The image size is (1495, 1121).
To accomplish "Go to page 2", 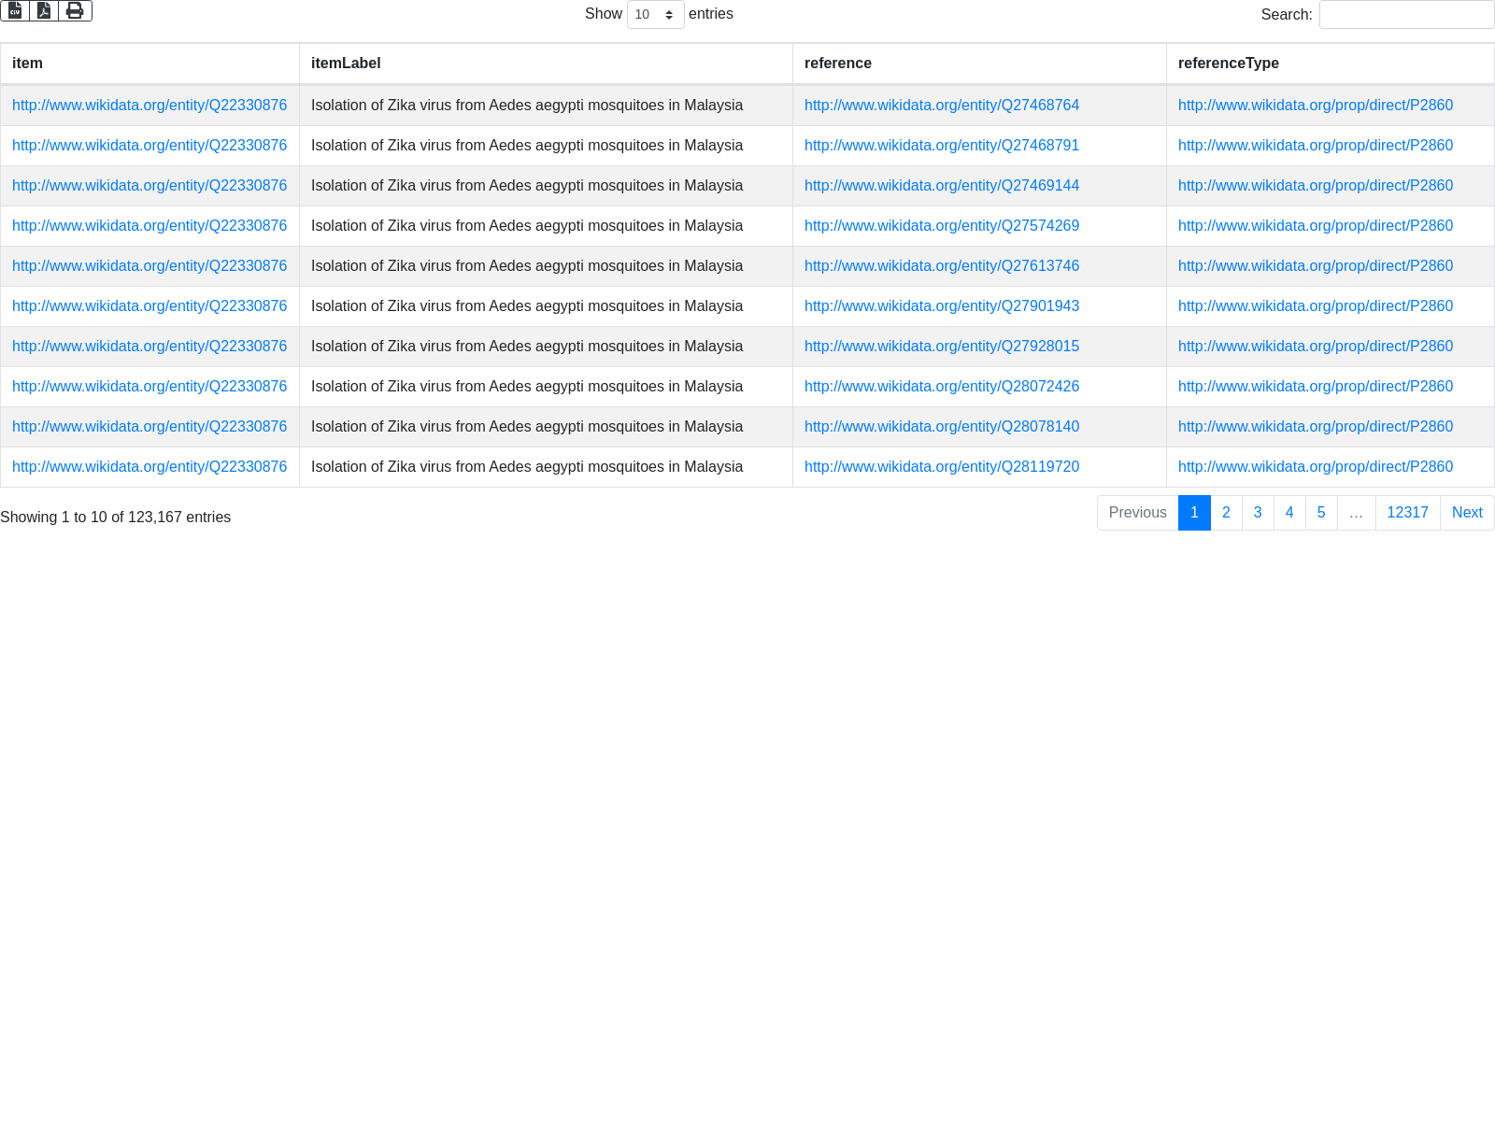I will coord(1226,513).
